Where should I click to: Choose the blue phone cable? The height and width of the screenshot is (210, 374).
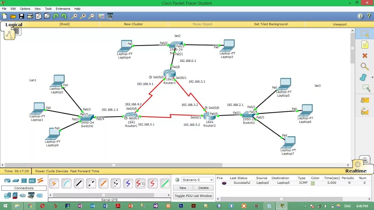[128, 183]
